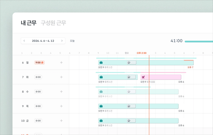213x135 pixels.
Task: Click the 8 수 day label
Action: (x=25, y=92)
